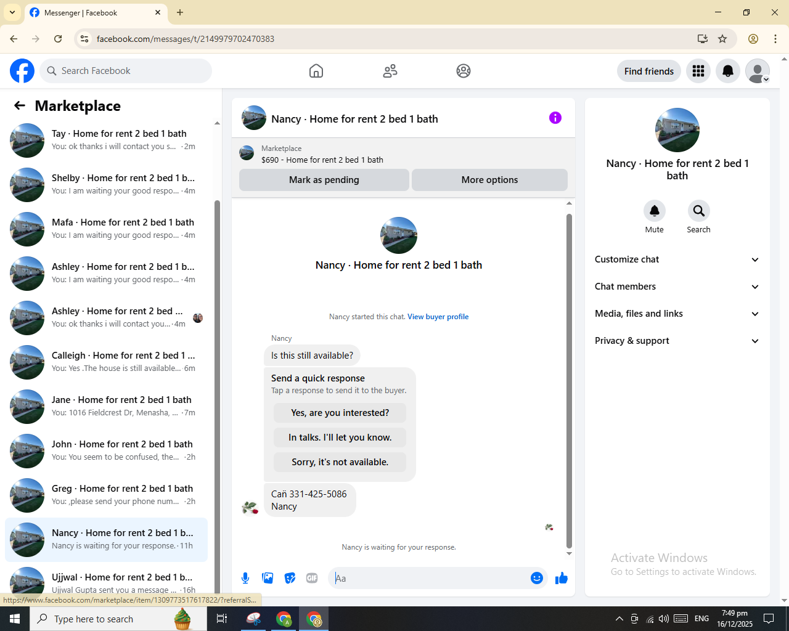Viewport: 789px width, 631px height.
Task: Select the Nancy conversation in chat list
Action: click(x=106, y=540)
